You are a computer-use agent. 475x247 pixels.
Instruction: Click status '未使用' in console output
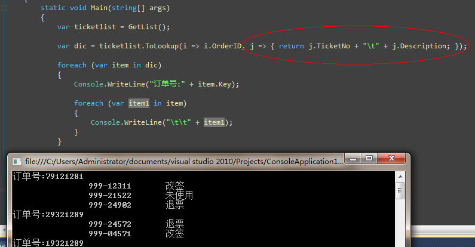(179, 195)
